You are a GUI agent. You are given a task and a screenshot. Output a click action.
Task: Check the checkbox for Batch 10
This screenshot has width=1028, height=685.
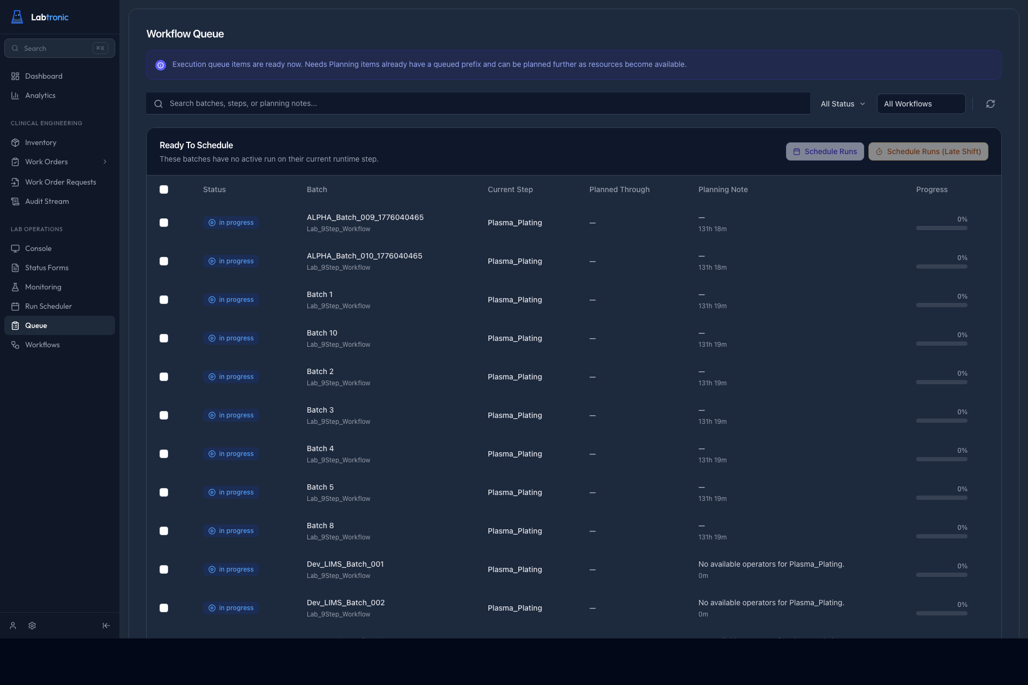click(x=164, y=338)
